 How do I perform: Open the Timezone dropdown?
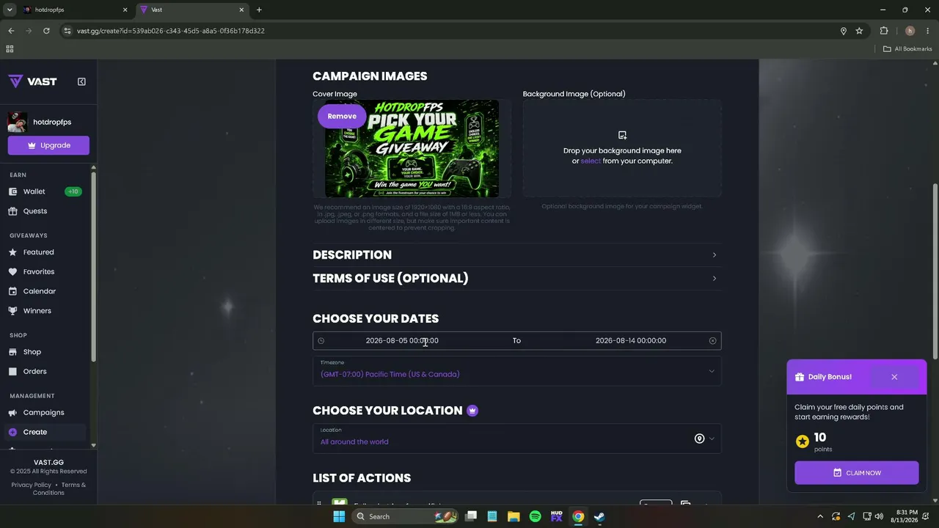(x=516, y=371)
